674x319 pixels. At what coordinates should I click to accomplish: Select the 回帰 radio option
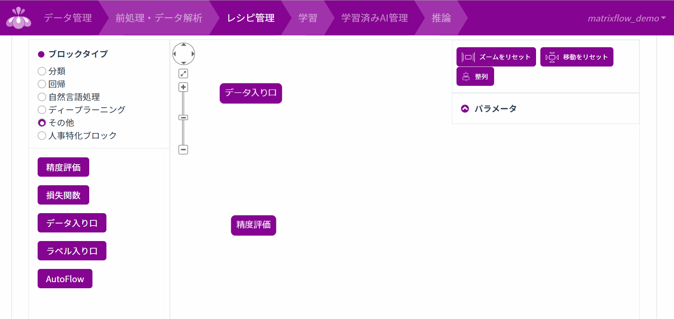42,84
